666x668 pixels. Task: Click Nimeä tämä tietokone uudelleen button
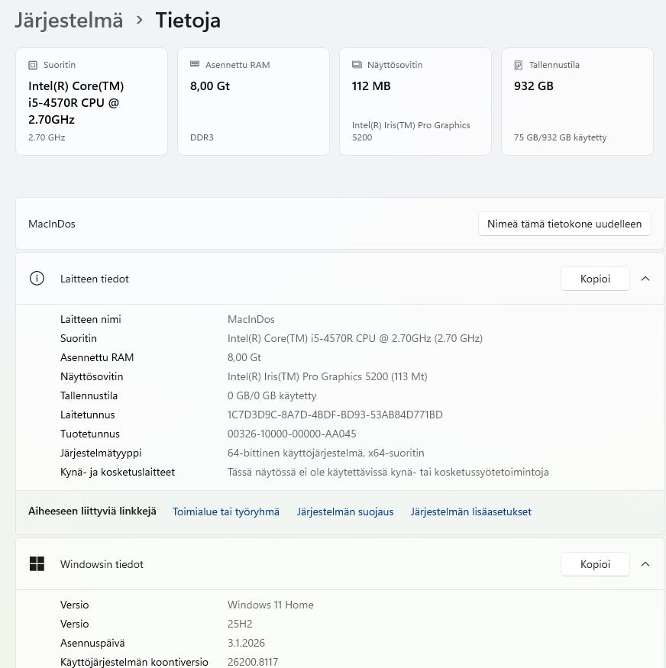[564, 224]
